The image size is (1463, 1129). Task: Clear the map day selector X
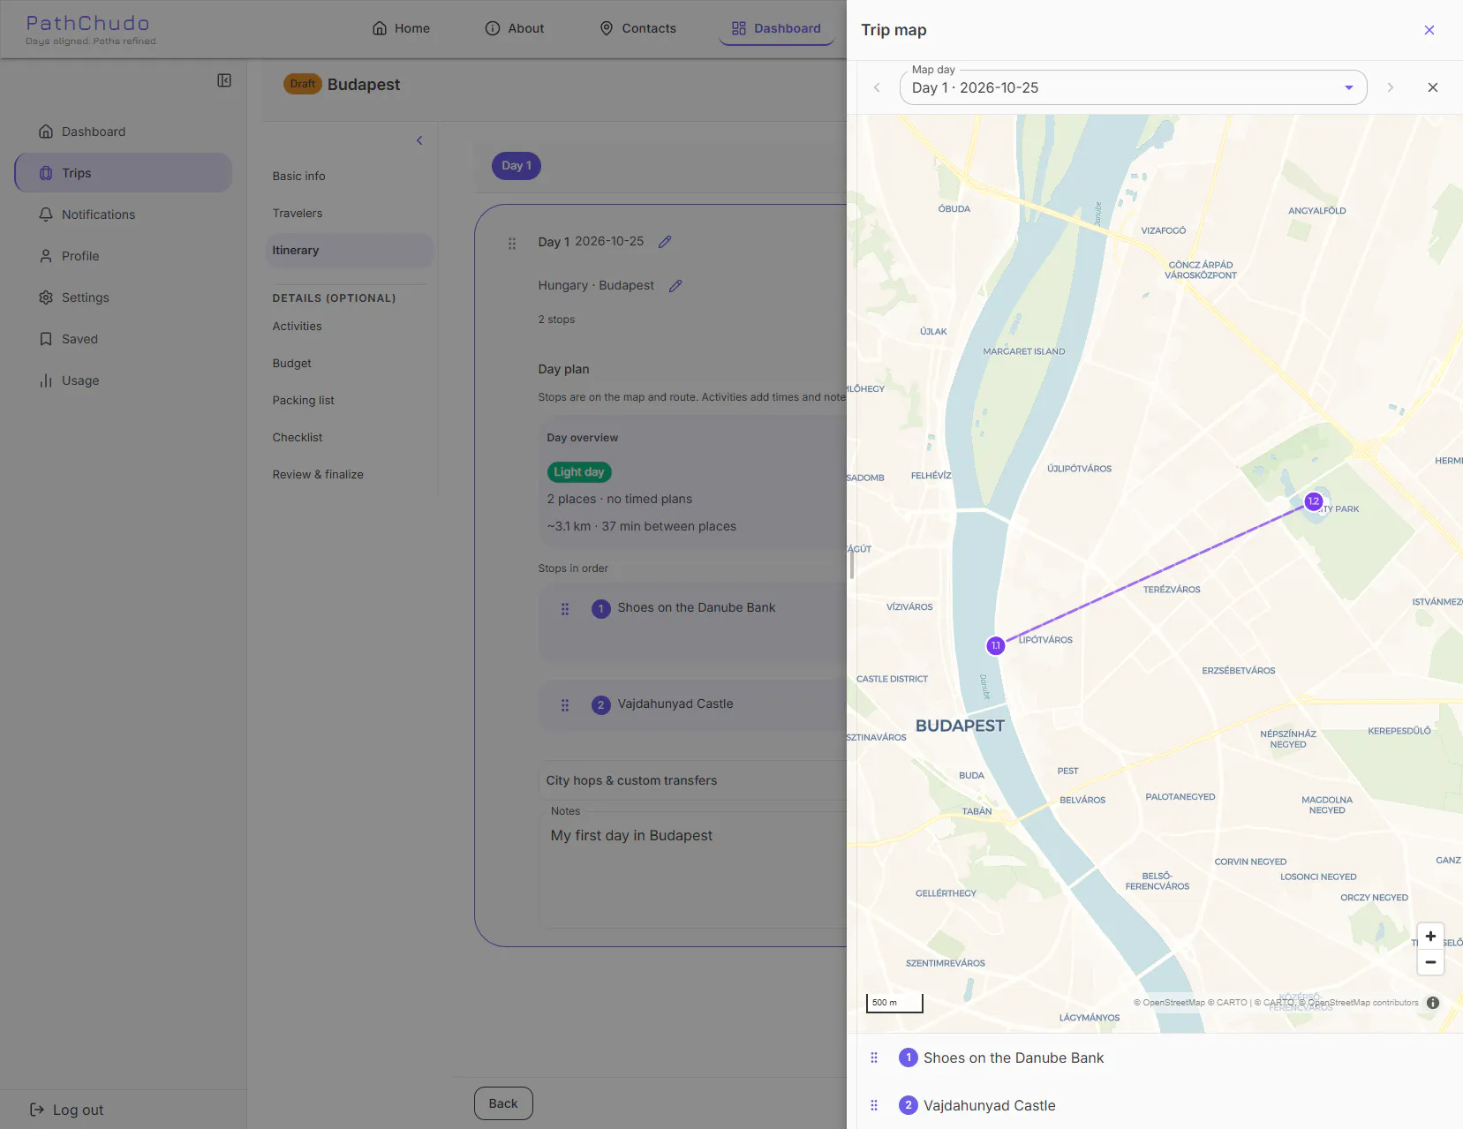[1433, 87]
